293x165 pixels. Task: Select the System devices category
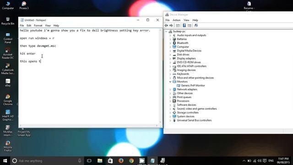point(185,116)
